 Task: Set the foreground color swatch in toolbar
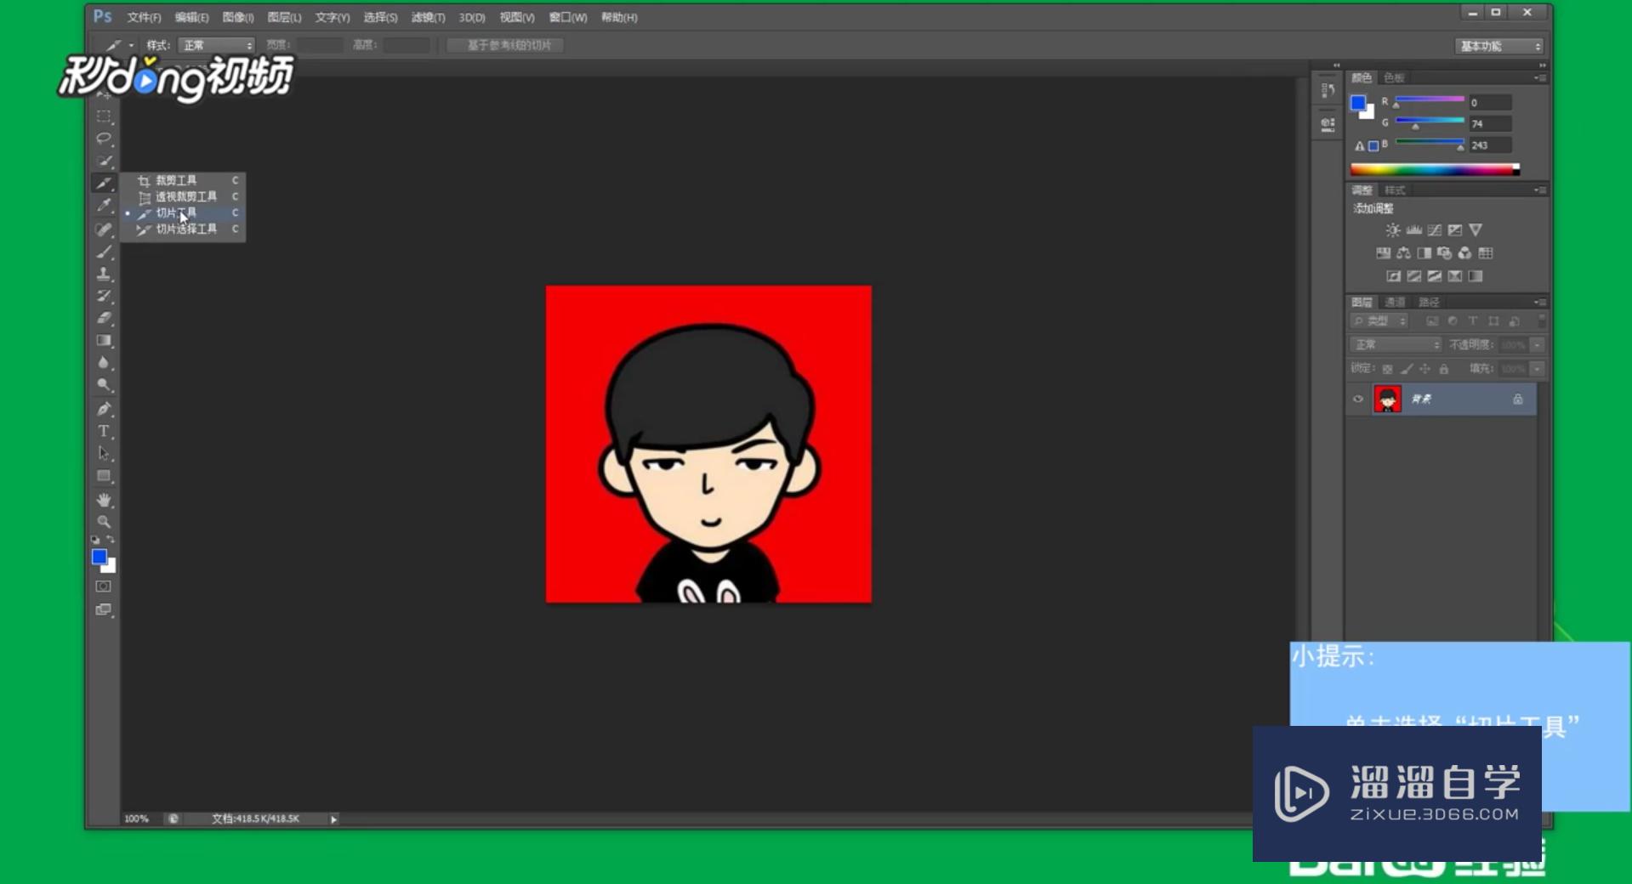100,557
